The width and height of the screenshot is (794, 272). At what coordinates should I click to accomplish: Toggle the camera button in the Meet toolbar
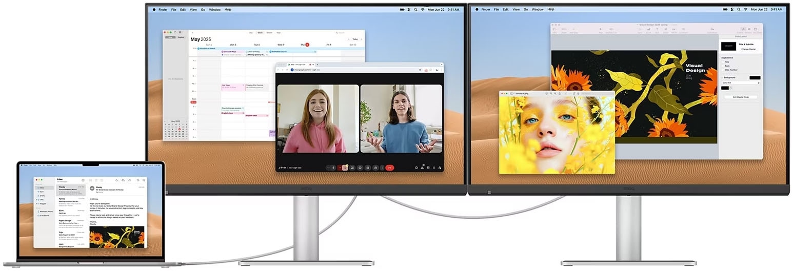click(344, 168)
